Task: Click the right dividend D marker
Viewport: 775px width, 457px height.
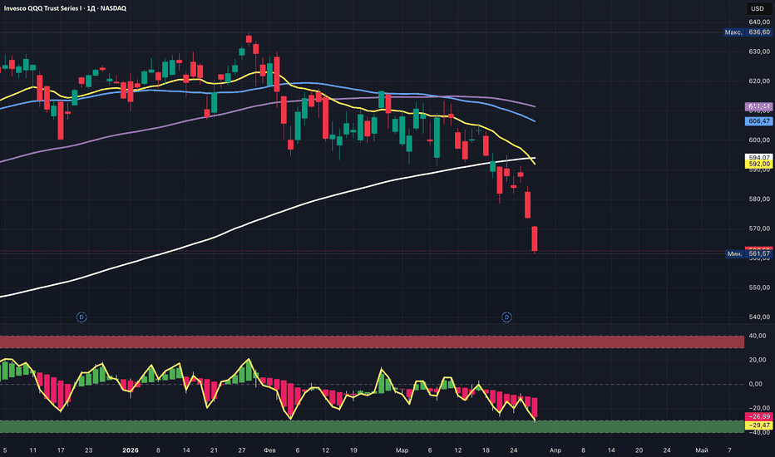Action: pyautogui.click(x=506, y=317)
